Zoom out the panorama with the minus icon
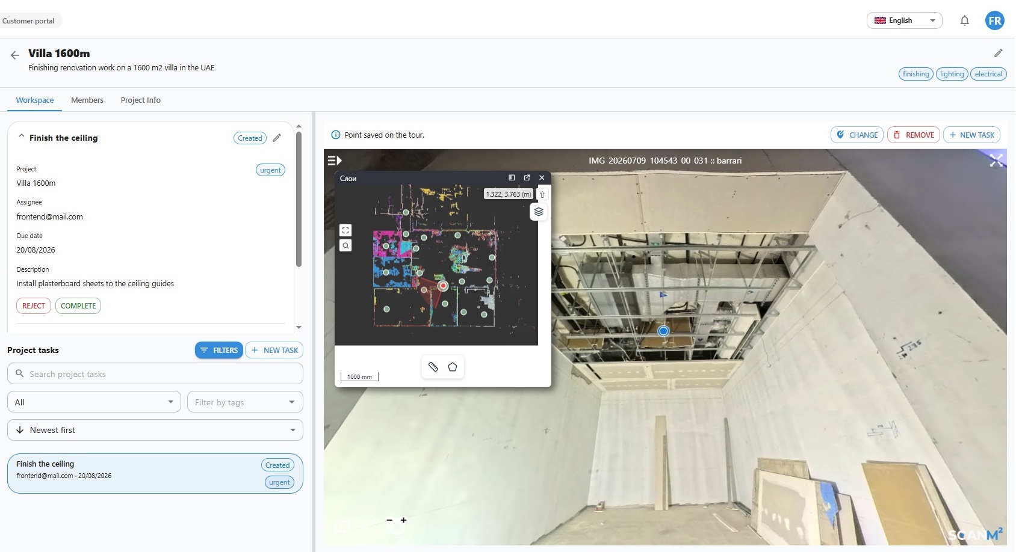1016x552 pixels. pos(389,520)
